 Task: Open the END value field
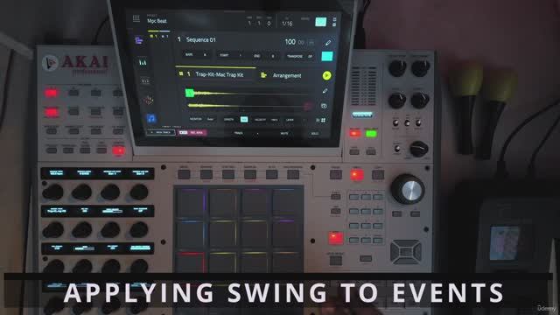point(264,56)
